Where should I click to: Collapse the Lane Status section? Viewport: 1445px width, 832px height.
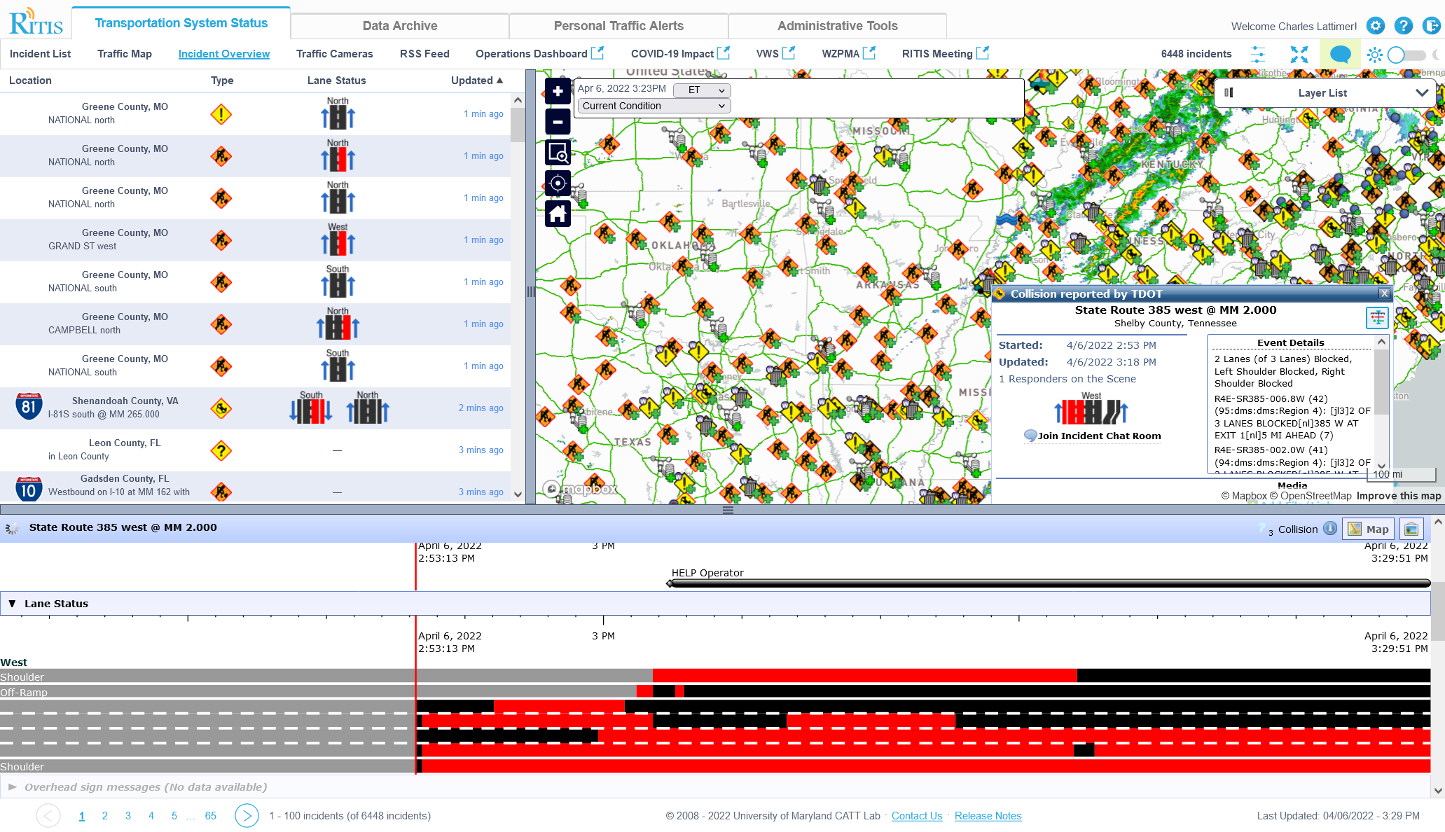pos(12,603)
